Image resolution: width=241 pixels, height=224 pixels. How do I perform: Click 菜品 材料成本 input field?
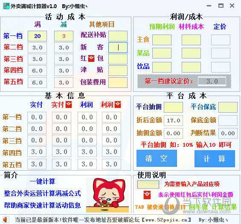tap(191, 53)
